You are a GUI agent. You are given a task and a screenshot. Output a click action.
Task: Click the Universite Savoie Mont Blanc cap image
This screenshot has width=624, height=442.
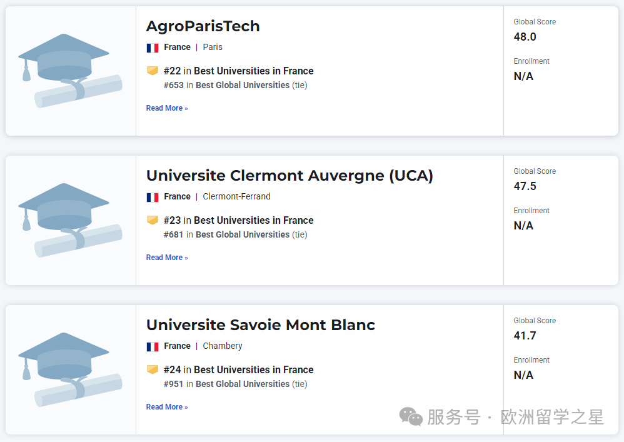coord(70,369)
